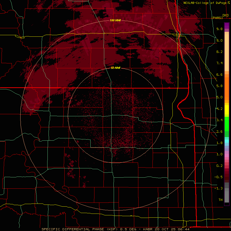Image resolution: width=231 pixels, height=231 pixels.
Task: Click the -0.5 value on the color scale
Action: pyautogui.click(x=218, y=177)
